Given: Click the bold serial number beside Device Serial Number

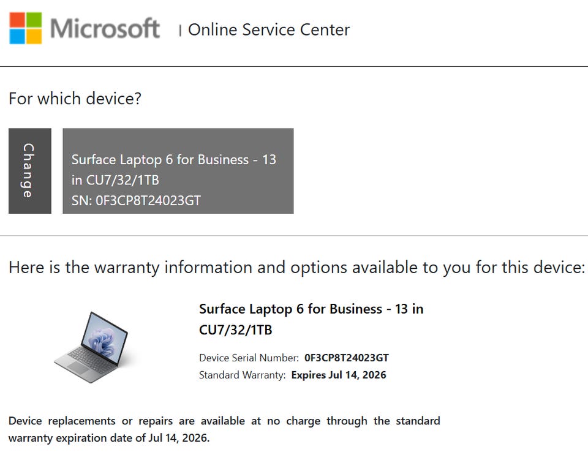Looking at the screenshot, I should click(346, 358).
